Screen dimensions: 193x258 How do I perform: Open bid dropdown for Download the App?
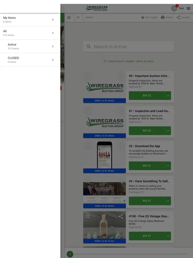168,166
